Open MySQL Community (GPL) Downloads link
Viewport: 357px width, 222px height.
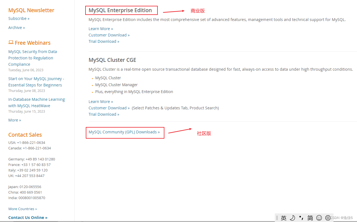(124, 132)
